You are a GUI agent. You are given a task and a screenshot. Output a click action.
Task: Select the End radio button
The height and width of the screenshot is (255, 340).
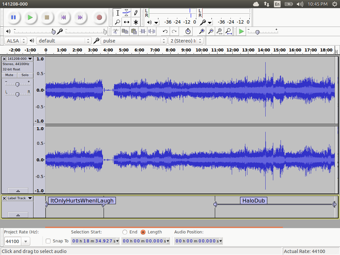[x=125, y=232]
